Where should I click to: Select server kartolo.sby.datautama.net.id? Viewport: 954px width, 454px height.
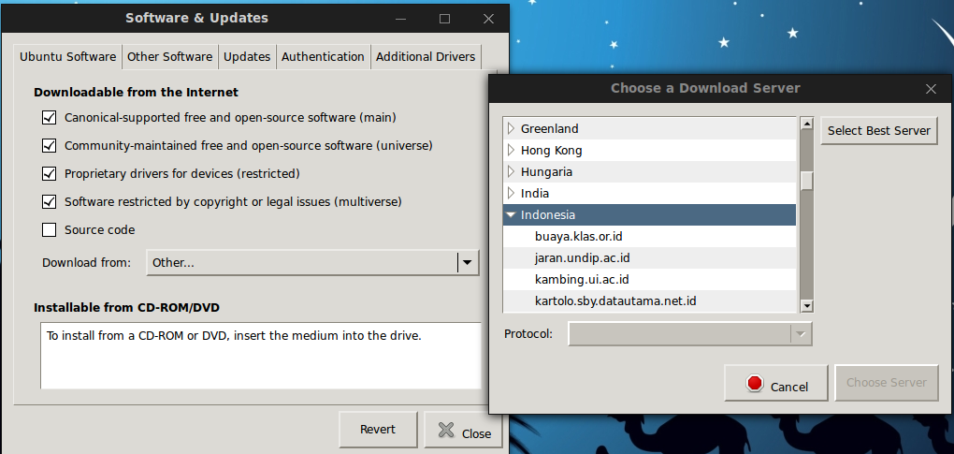pos(650,300)
